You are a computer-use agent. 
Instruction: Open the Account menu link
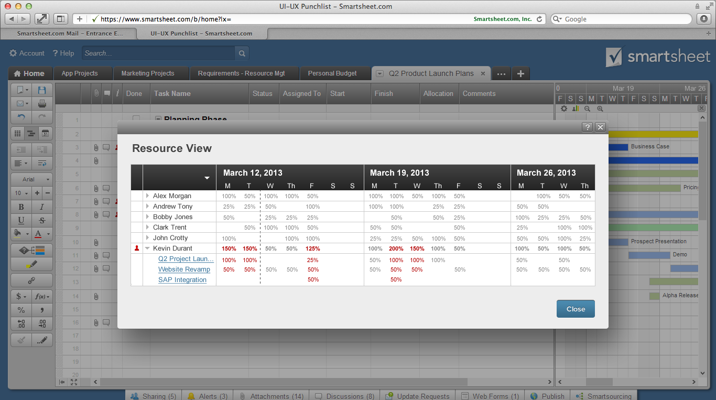click(x=27, y=53)
